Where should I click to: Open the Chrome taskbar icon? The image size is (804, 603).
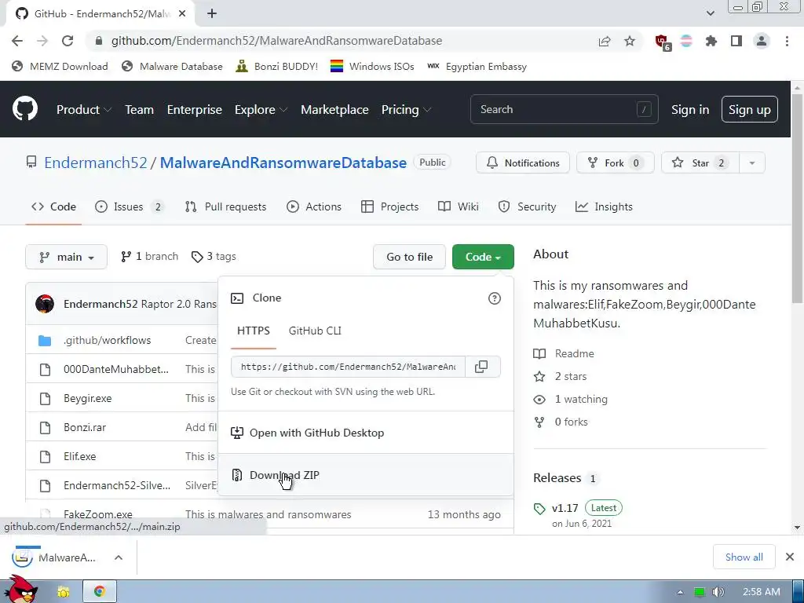pos(100,592)
